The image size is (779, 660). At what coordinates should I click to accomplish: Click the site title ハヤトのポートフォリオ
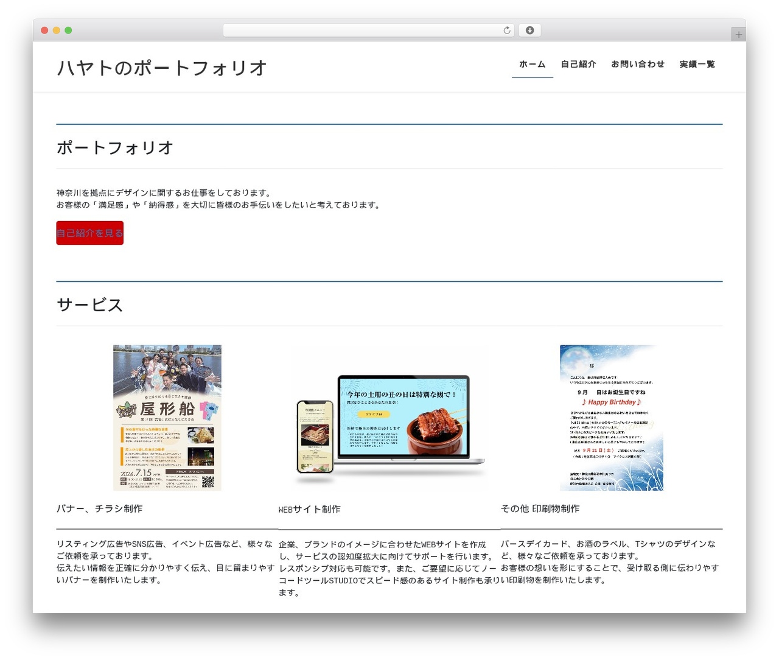162,68
